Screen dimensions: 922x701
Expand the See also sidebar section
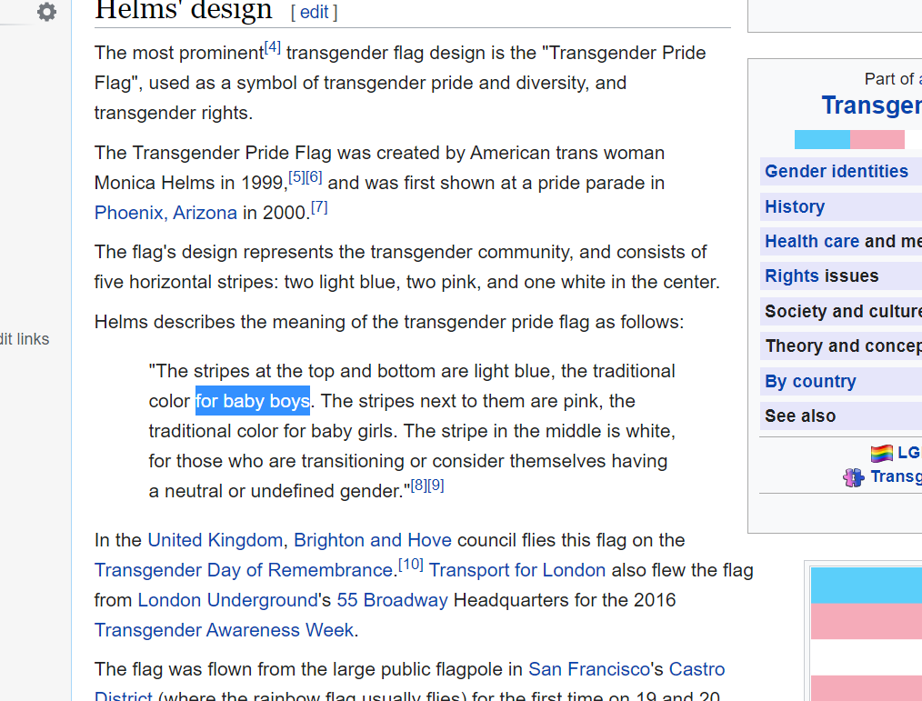[x=841, y=416]
